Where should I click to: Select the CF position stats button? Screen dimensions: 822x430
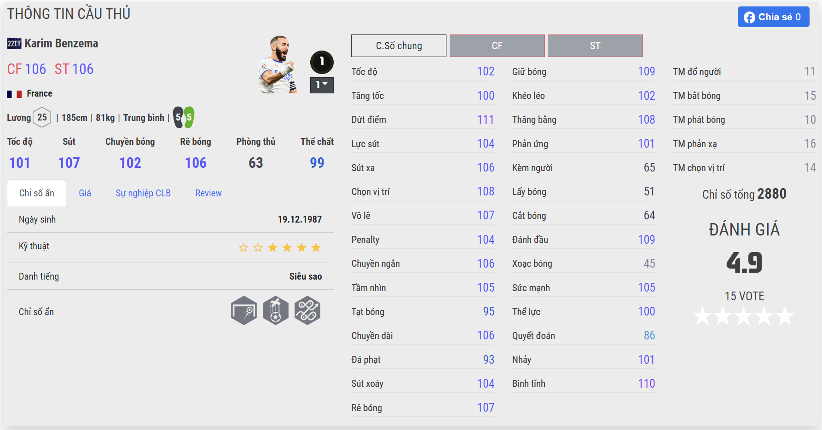pos(497,46)
